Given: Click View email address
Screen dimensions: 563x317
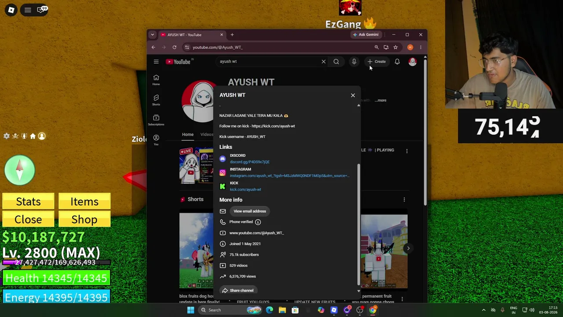Looking at the screenshot, I should coord(250,211).
